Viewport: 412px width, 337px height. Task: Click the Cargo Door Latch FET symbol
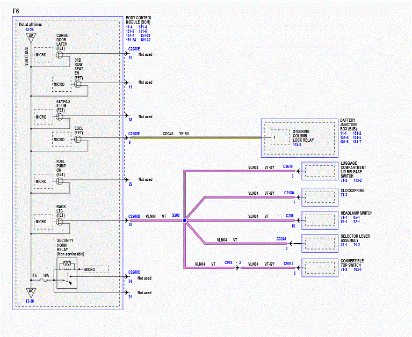[60, 55]
